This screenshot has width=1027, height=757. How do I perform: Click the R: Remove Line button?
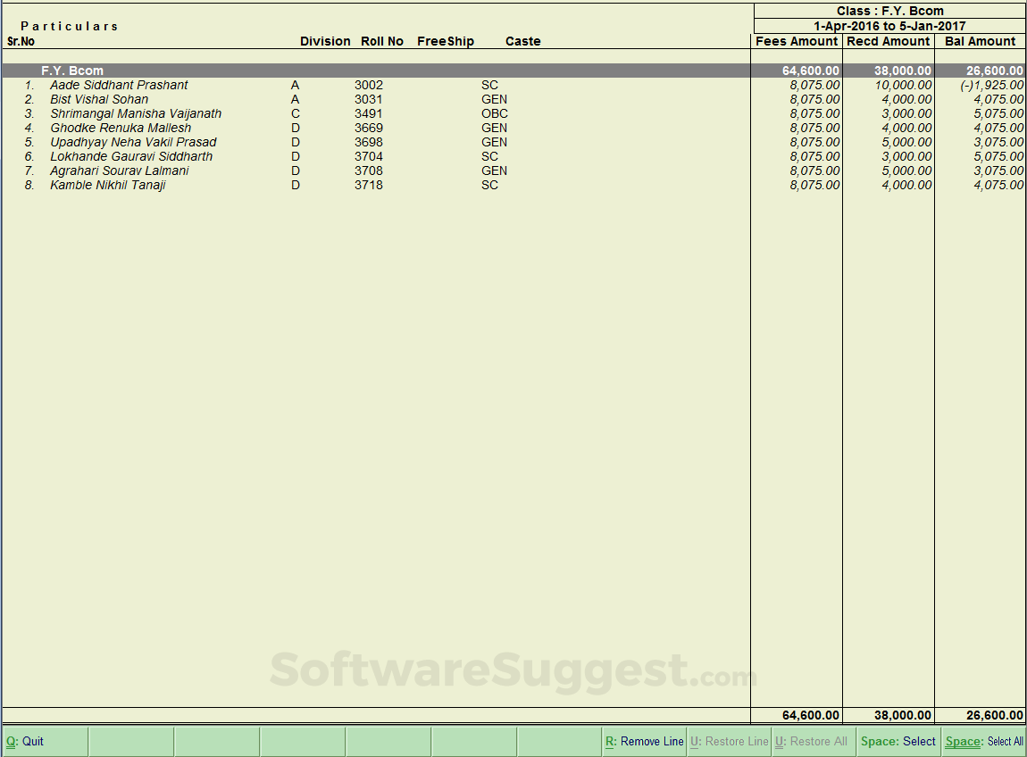(644, 741)
